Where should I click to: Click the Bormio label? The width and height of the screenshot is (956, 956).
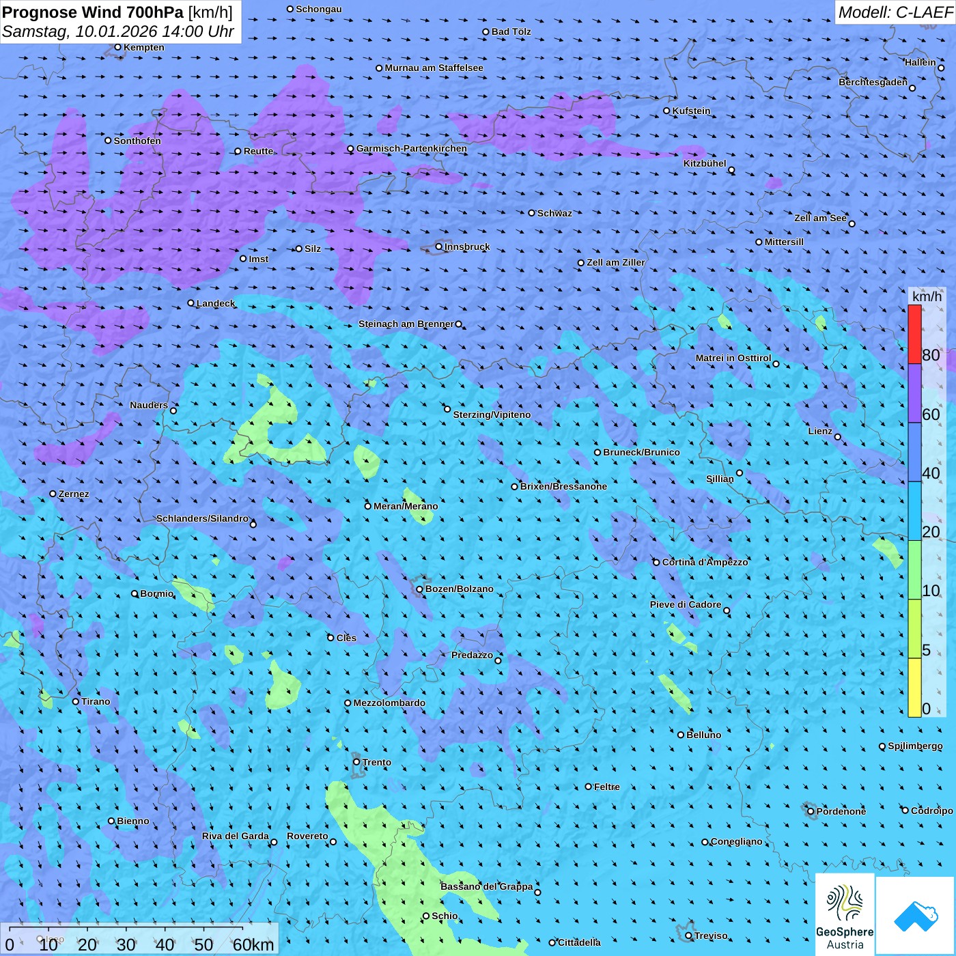[156, 593]
